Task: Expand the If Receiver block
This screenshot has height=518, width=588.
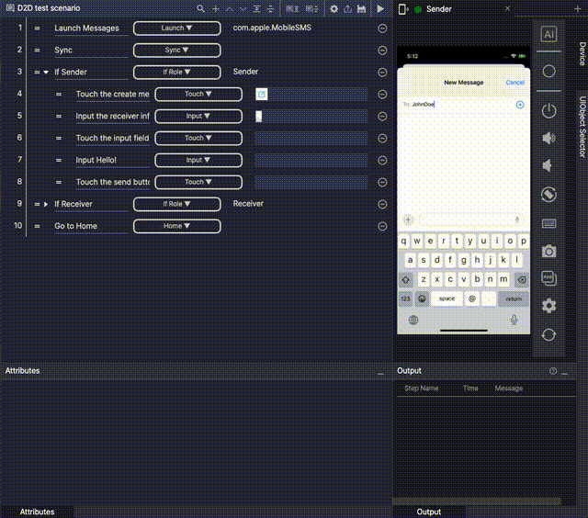Action: (46, 204)
